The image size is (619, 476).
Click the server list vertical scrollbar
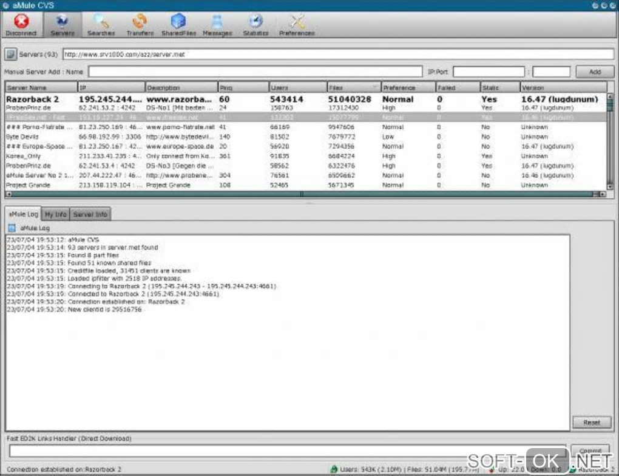tap(610, 142)
